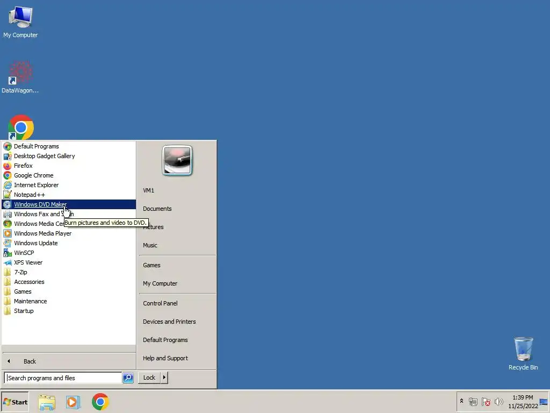The height and width of the screenshot is (413, 550).
Task: Click the search magnifier button
Action: 128,378
